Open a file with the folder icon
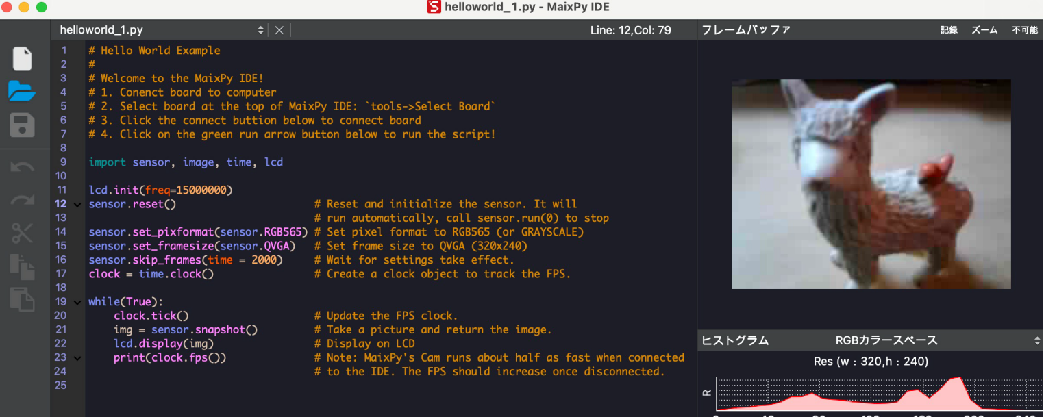The width and height of the screenshot is (1044, 417). point(22,91)
